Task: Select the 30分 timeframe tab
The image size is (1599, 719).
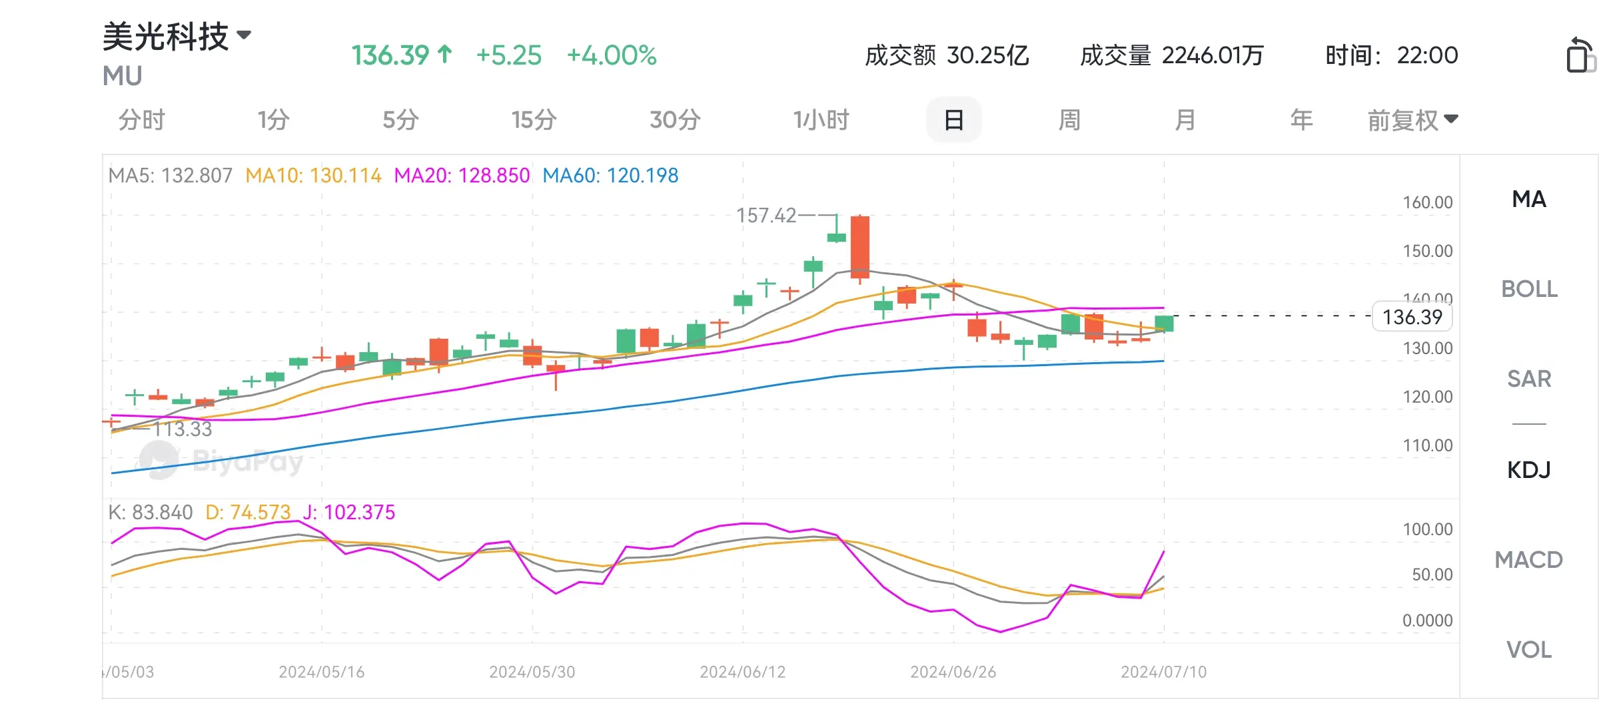Action: pos(675,120)
